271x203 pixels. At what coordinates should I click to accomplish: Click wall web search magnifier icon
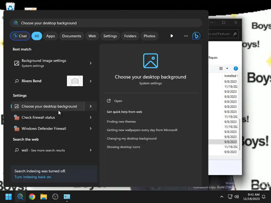17,150
